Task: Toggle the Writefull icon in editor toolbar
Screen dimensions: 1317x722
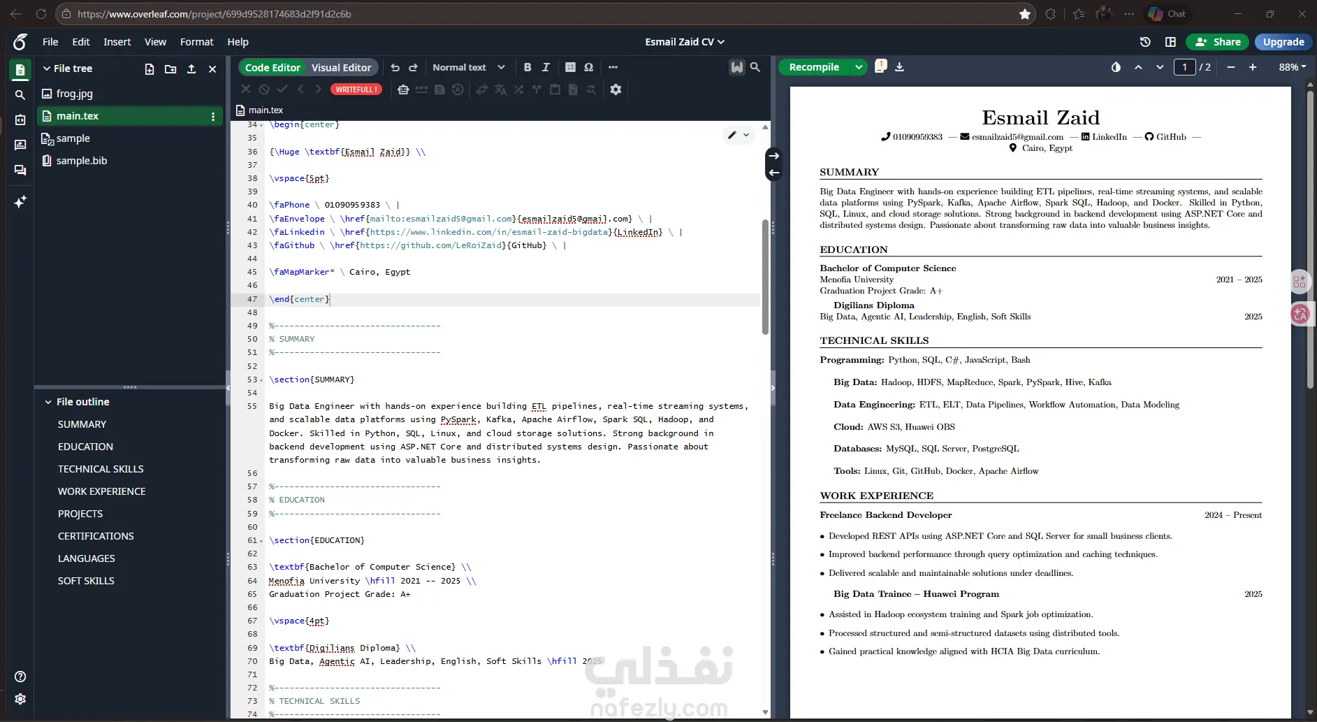Action: tap(736, 67)
